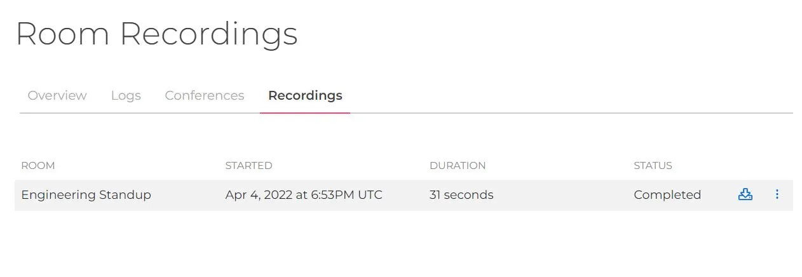Click the word seconds in duration cell
802x277 pixels.
[x=469, y=195]
